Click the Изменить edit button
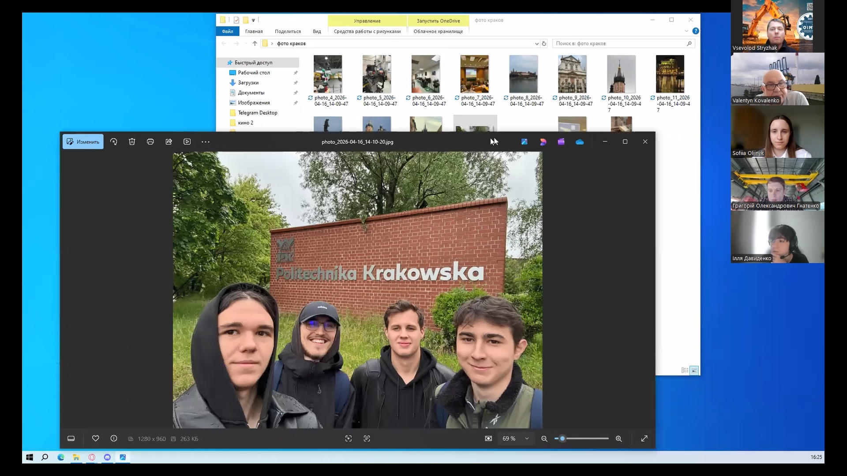 click(x=83, y=142)
